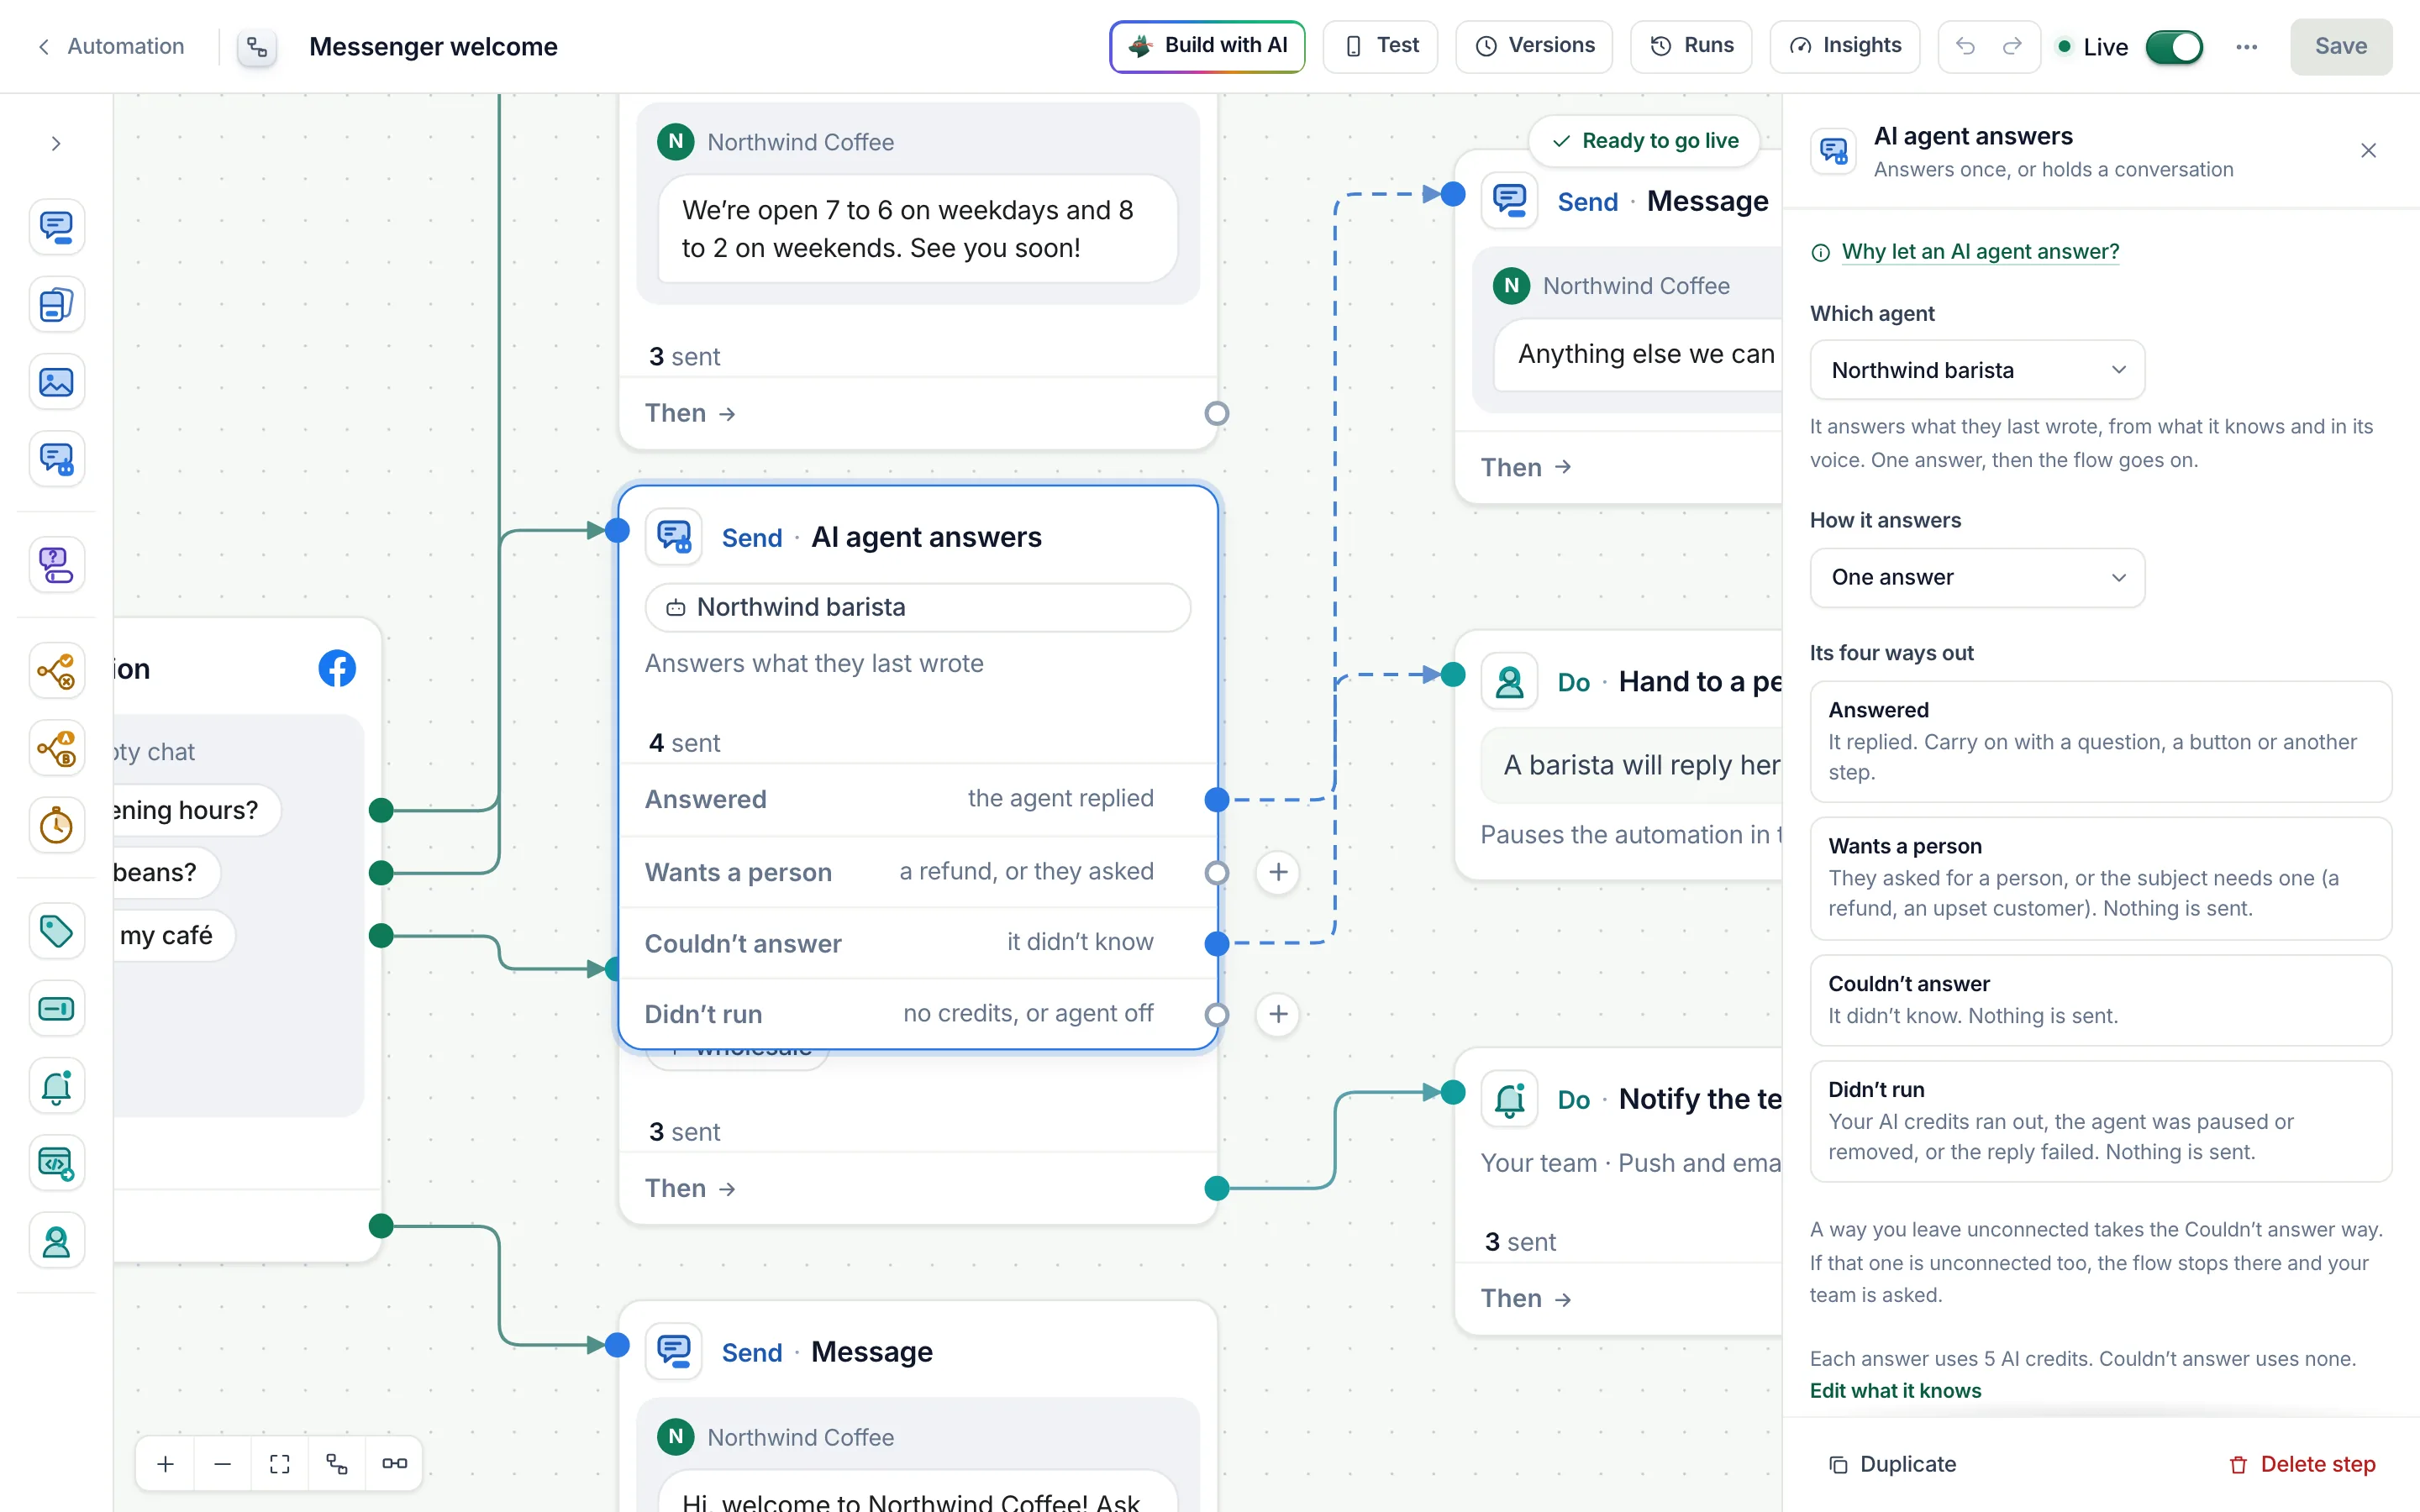The height and width of the screenshot is (1512, 2420).
Task: Open Edit what it knows link
Action: click(1895, 1390)
